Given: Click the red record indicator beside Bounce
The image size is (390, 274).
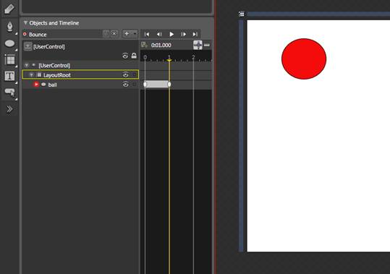Looking at the screenshot, I should pos(25,34).
